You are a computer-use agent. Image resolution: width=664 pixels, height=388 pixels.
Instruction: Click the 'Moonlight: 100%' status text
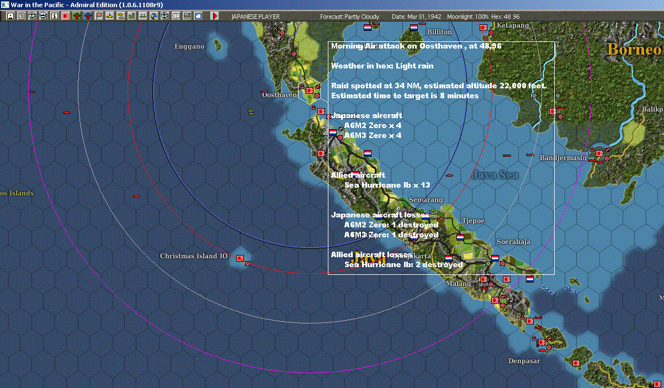(x=468, y=17)
